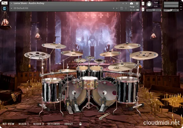183x128 pixels.
Task: Switch to the Mixer 2 tab
Action: 39,124
